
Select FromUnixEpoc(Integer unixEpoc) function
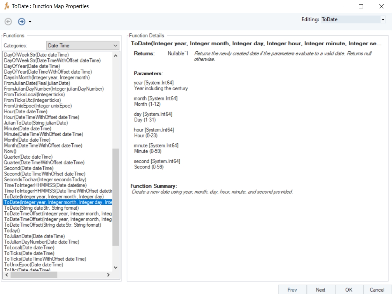(37, 106)
